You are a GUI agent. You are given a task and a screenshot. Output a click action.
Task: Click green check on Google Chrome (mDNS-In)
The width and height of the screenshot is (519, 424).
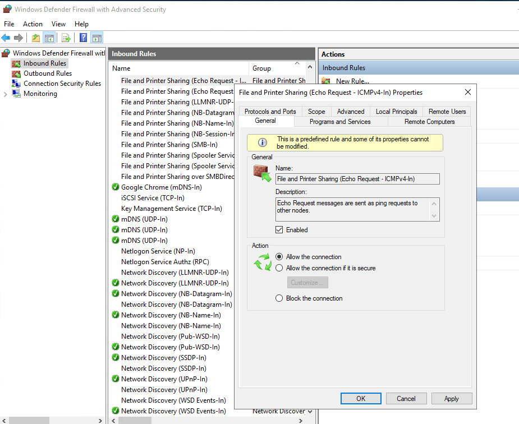(x=116, y=187)
